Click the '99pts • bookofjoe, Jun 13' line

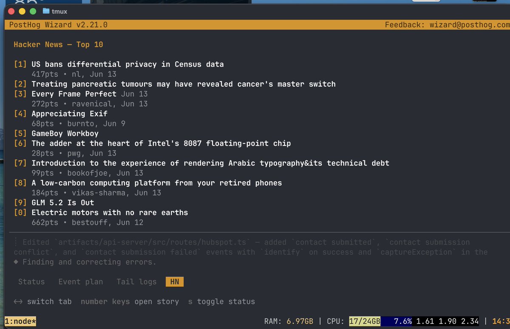pyautogui.click(x=87, y=173)
